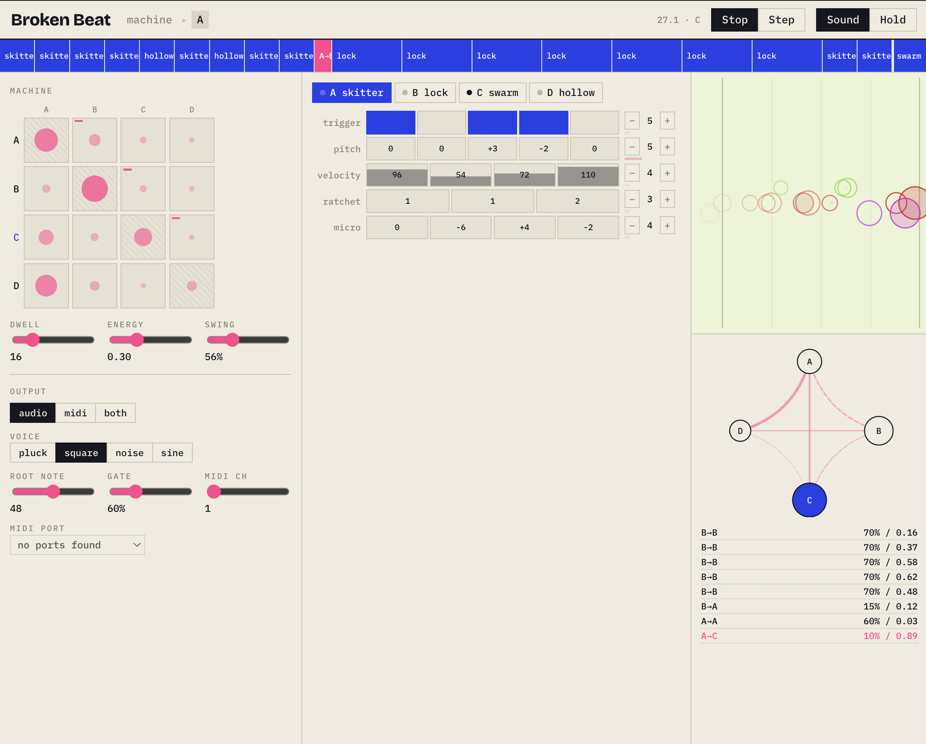
Task: Decrease the ratchet step count with minus
Action: [x=632, y=199]
